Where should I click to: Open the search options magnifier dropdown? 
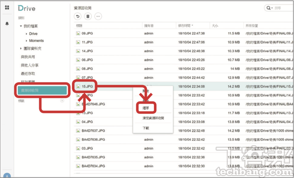point(269,8)
